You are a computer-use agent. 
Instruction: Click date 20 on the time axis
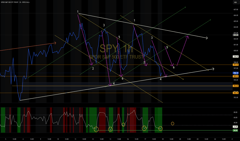pos(180,139)
